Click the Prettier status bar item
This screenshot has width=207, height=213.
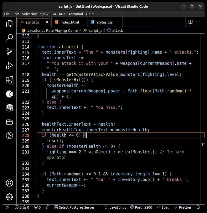(183, 207)
